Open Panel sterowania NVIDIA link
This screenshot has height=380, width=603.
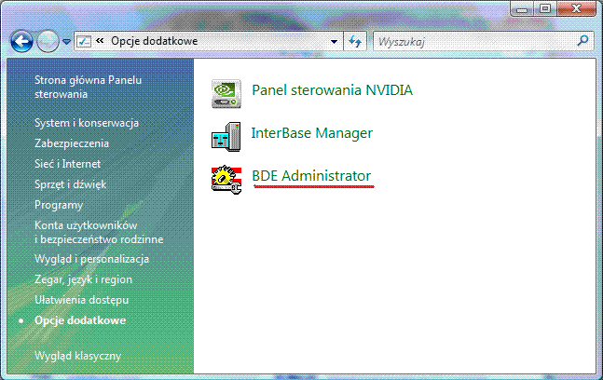pyautogui.click(x=333, y=90)
